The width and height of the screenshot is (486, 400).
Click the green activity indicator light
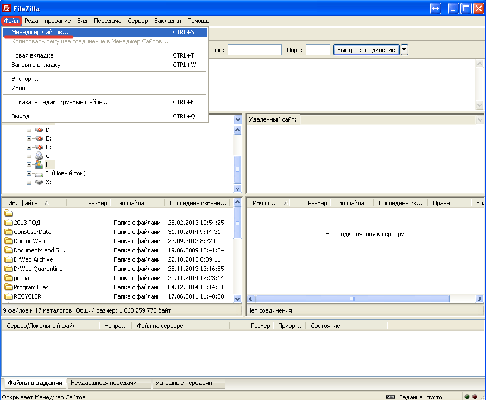467,397
